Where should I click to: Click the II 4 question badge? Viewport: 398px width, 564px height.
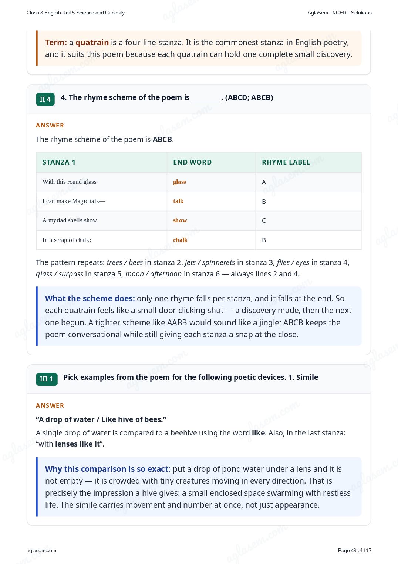point(45,99)
